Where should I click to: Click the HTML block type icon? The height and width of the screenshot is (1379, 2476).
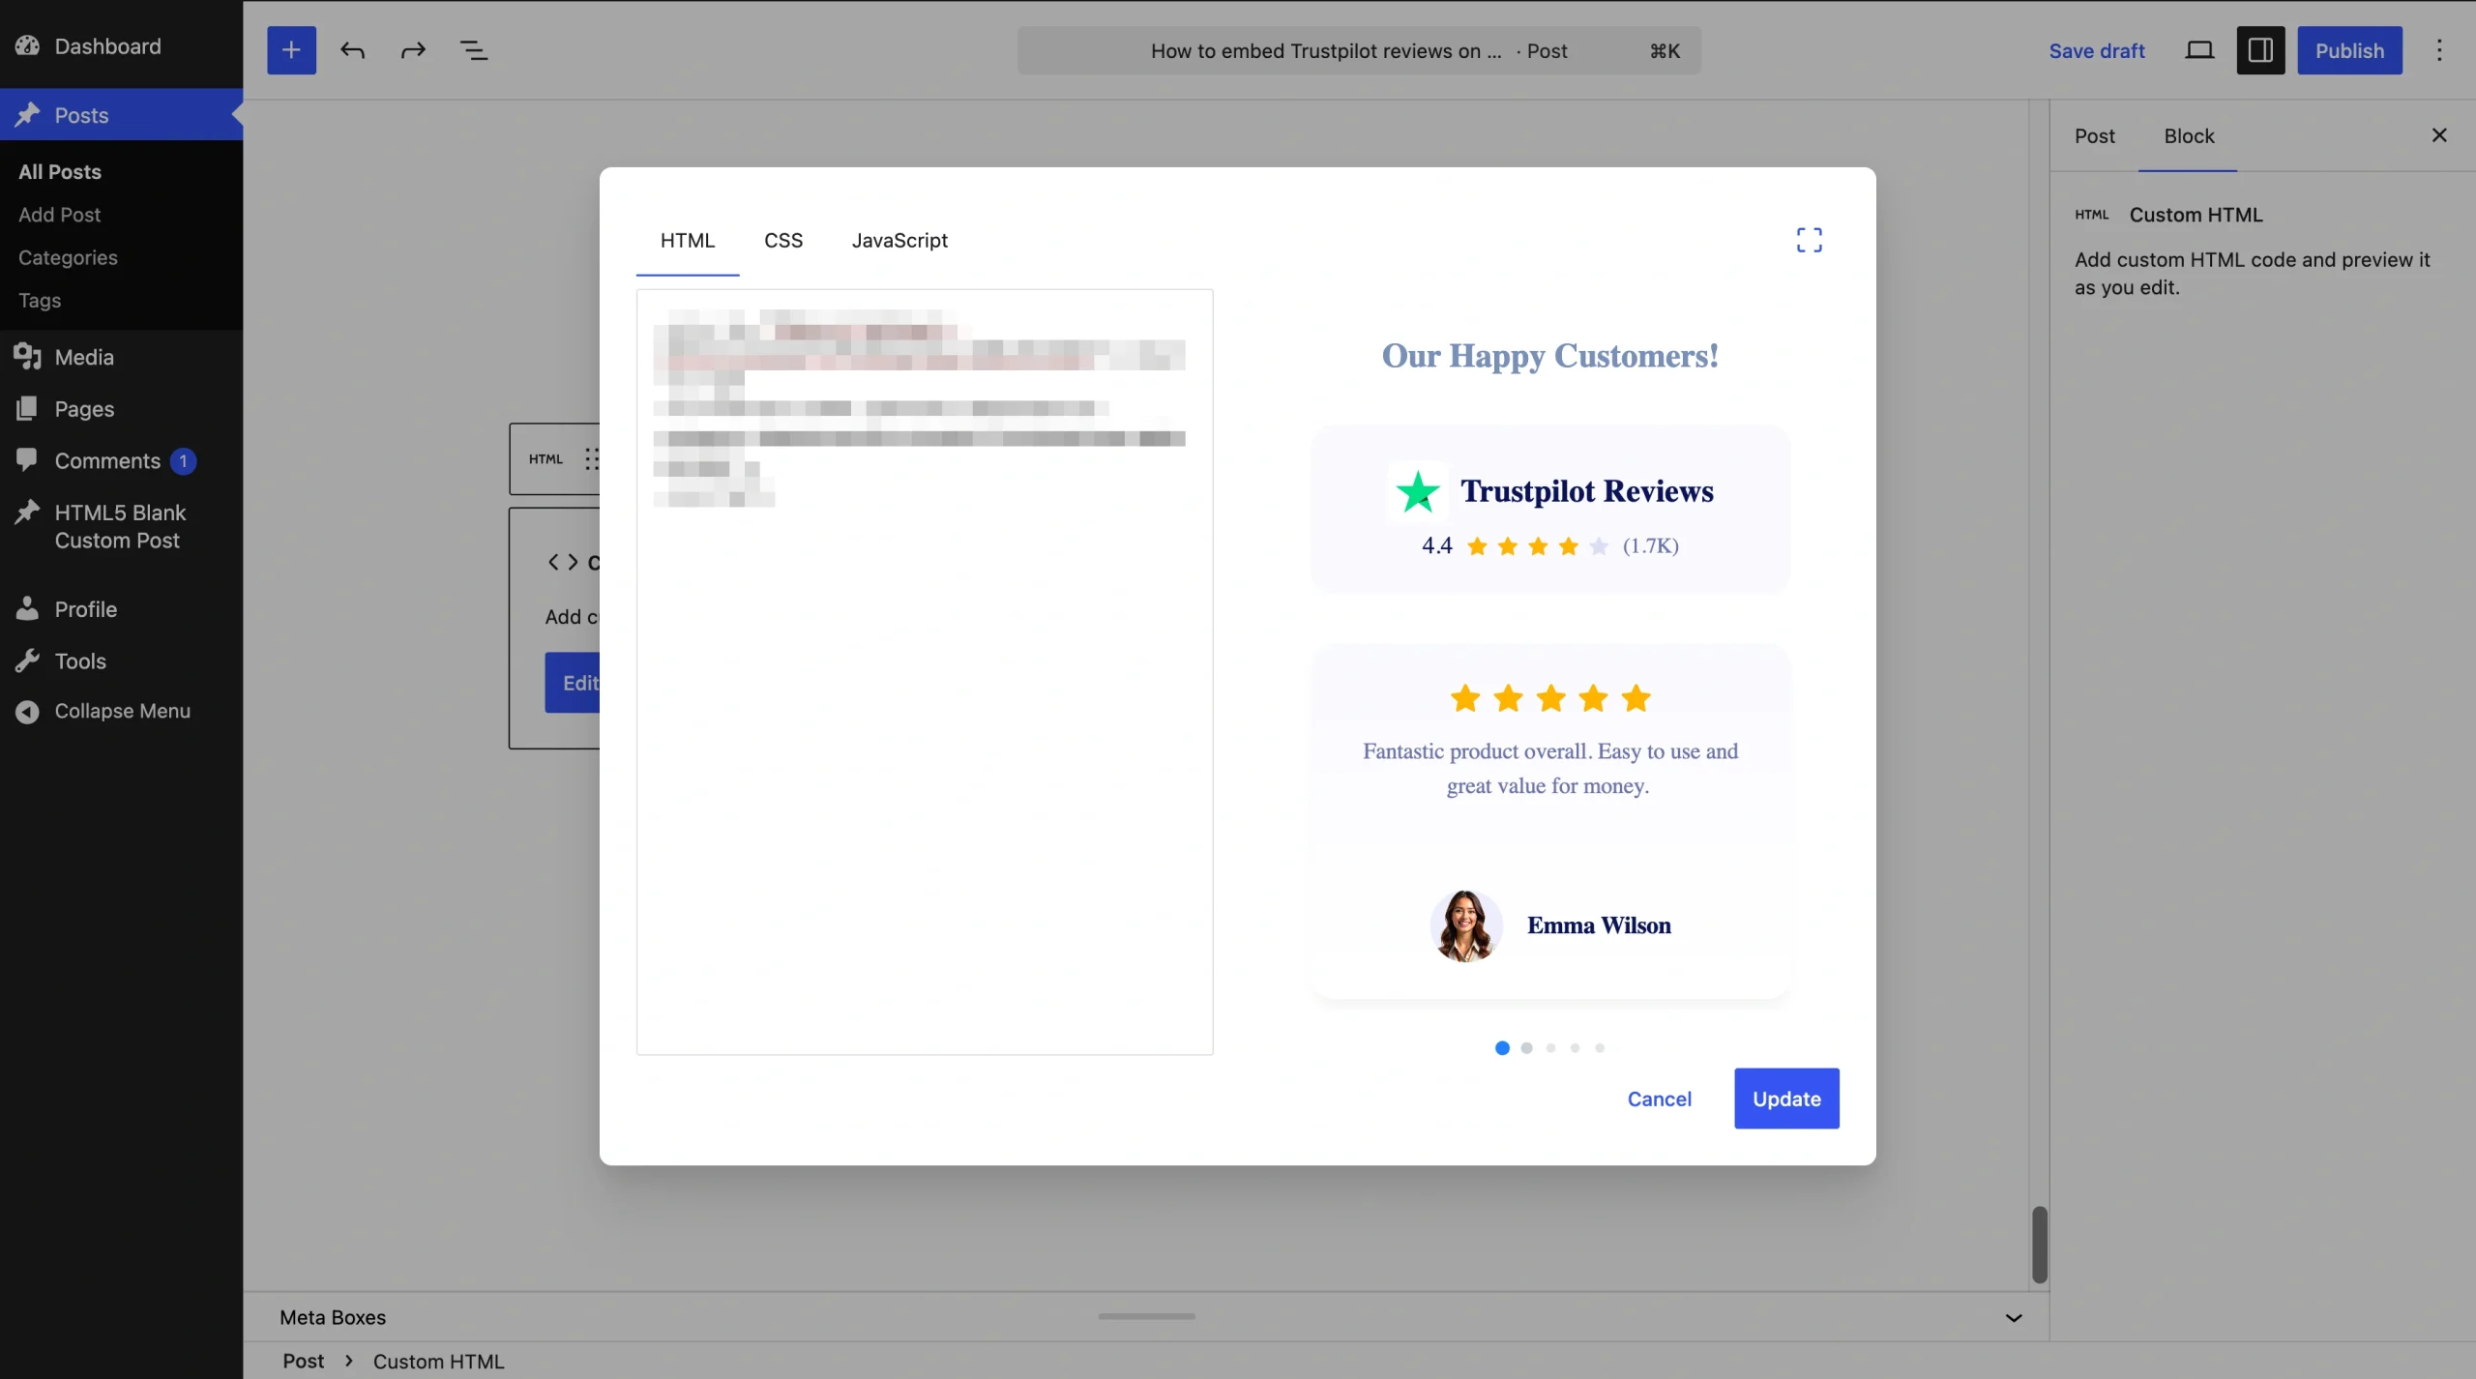[x=545, y=459]
